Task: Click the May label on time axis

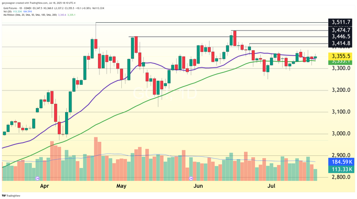Action: (121, 186)
